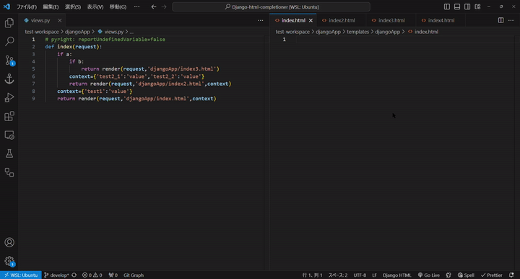
Task: Close the index.html tab
Action: [311, 20]
